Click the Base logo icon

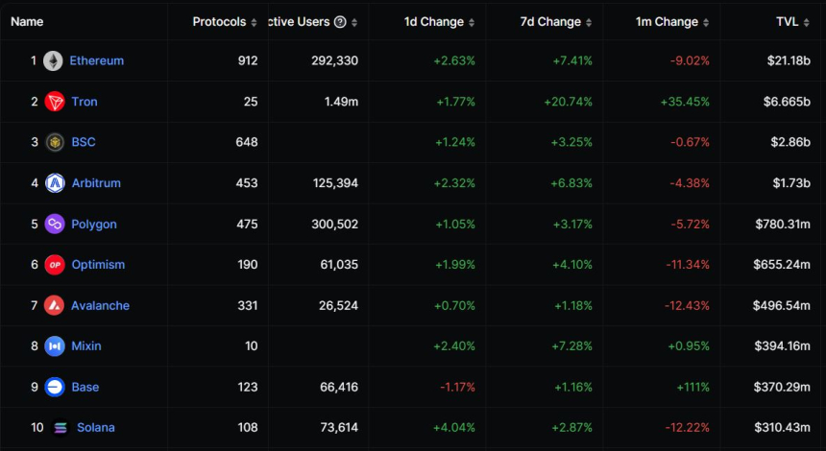pyautogui.click(x=55, y=387)
